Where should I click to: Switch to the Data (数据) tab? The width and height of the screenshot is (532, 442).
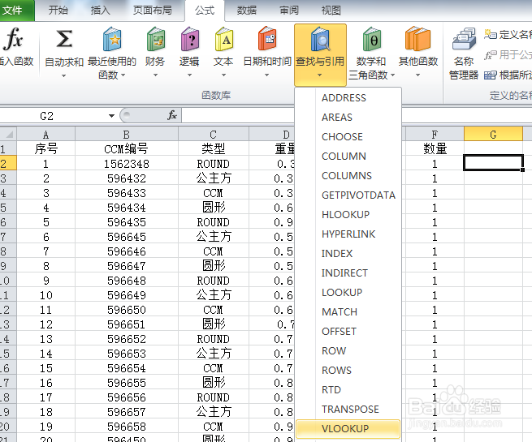pos(247,11)
